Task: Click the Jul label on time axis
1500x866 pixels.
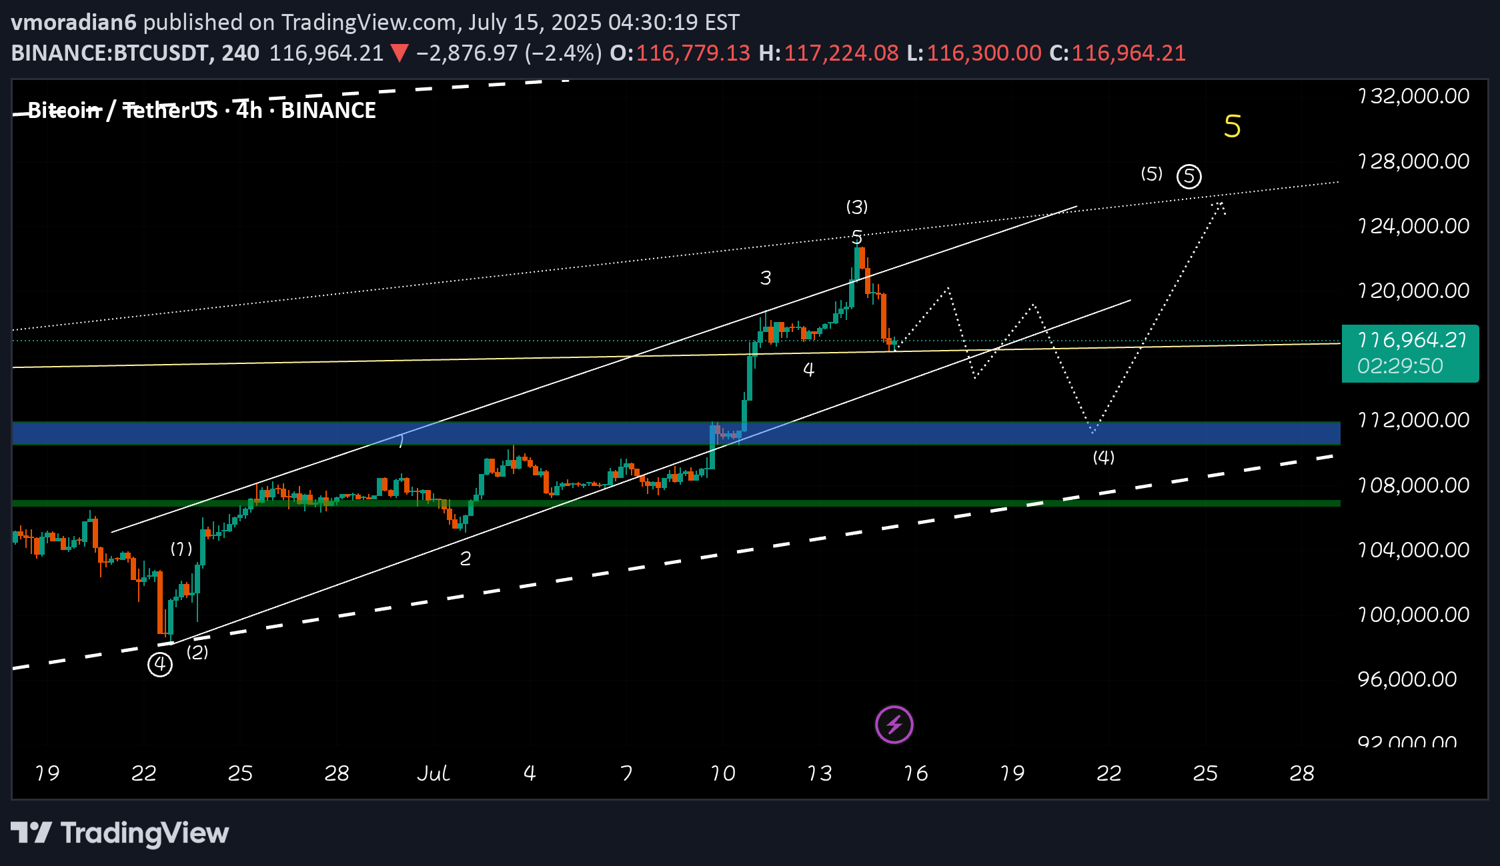Action: pyautogui.click(x=433, y=773)
